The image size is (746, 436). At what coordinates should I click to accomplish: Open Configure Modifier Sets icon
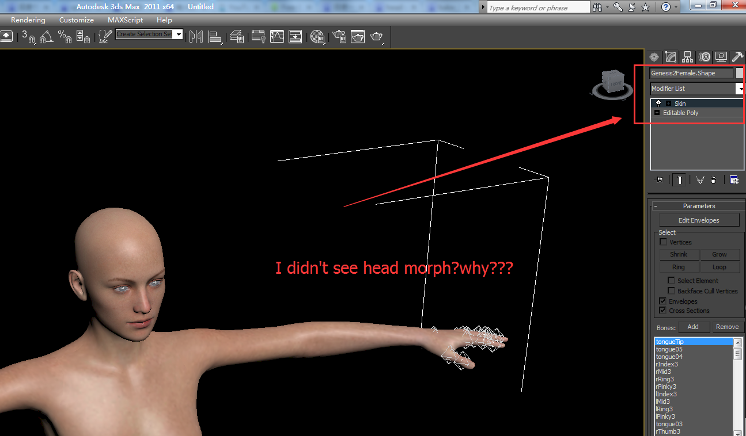pyautogui.click(x=734, y=180)
